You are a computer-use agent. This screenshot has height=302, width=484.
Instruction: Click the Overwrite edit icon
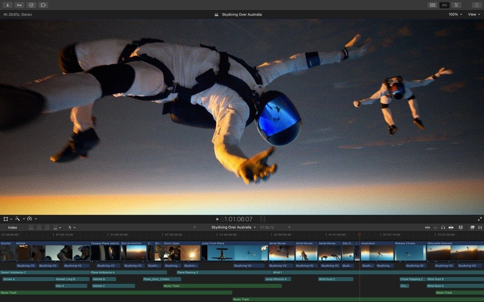pos(55,227)
